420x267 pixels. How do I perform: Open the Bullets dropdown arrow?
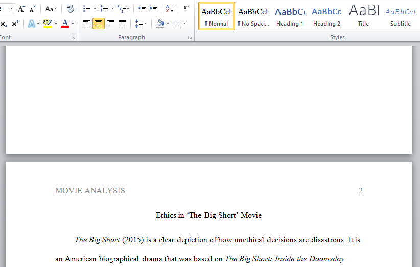point(95,9)
